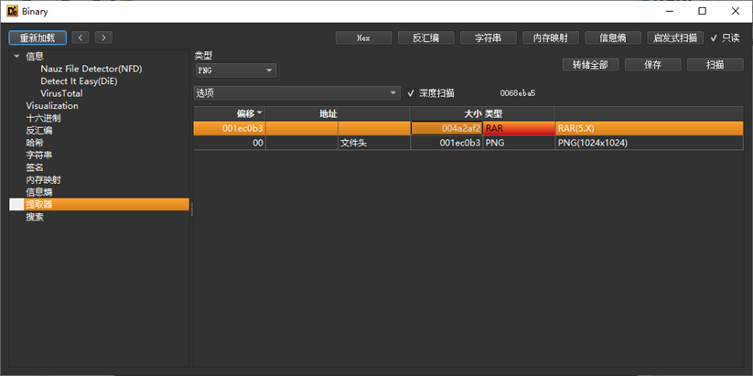The width and height of the screenshot is (753, 376).
Task: Toggle the 深度扫描 deep scan checkbox
Action: pyautogui.click(x=411, y=93)
